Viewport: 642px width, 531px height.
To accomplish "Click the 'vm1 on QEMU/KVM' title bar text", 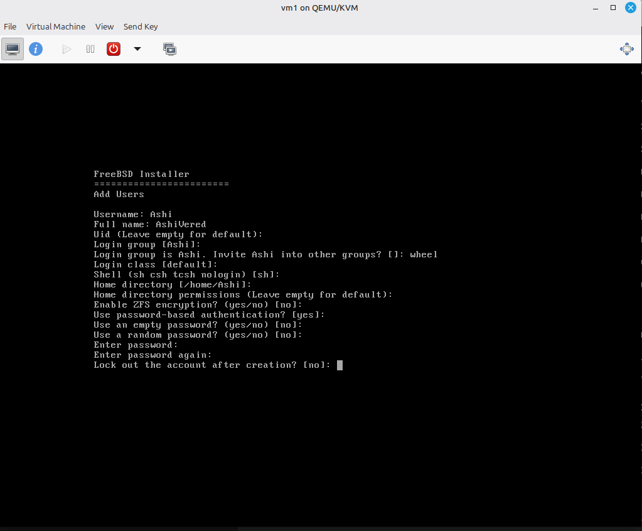I will coord(320,8).
